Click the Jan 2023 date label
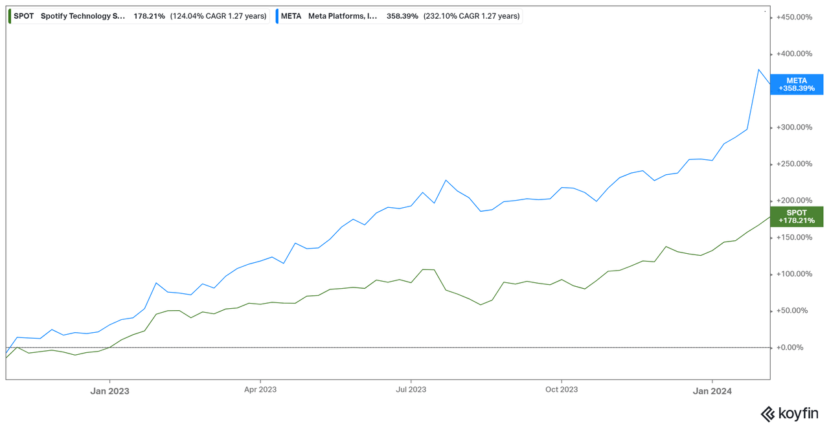Image resolution: width=829 pixels, height=428 pixels. tap(109, 390)
